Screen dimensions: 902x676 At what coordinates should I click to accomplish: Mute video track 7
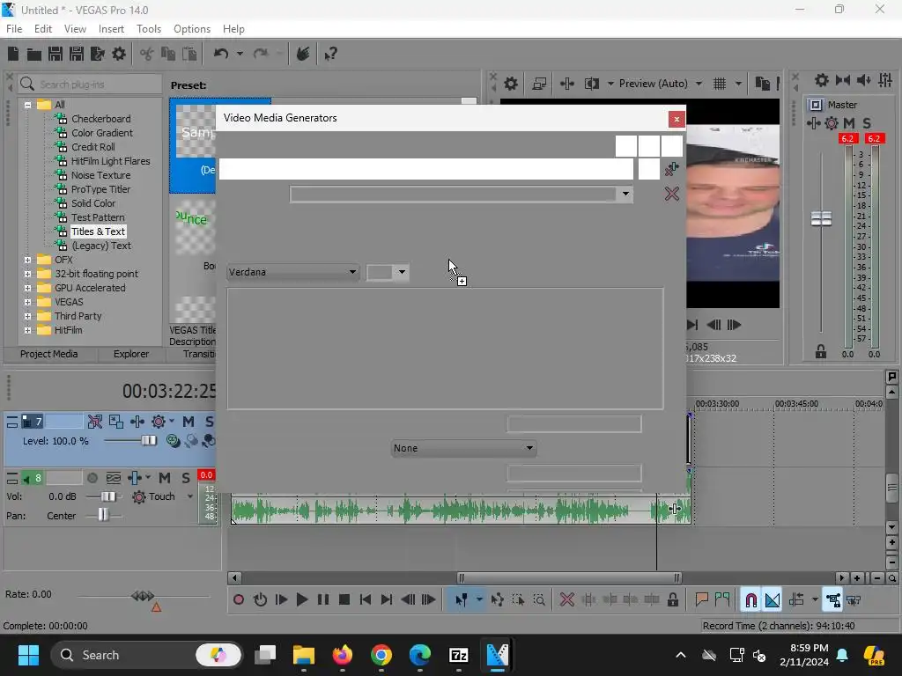click(x=189, y=422)
